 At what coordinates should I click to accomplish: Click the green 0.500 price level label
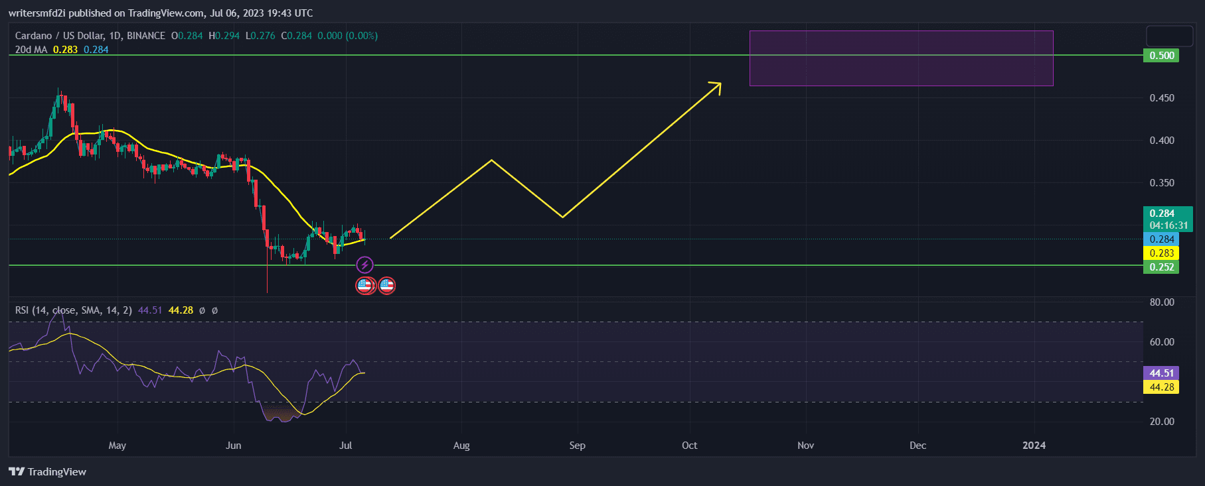point(1161,56)
